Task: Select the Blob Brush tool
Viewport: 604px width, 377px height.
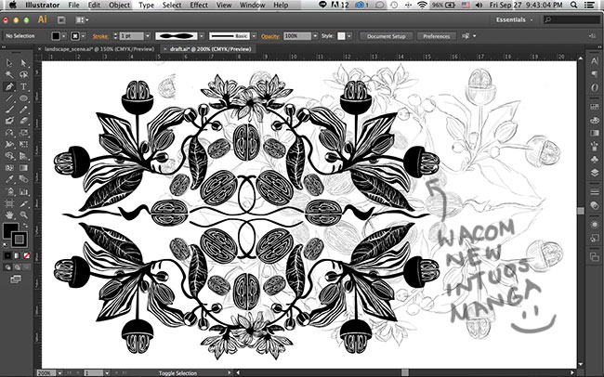Action: click(9, 122)
